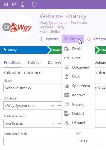This screenshot has height=150, width=106.
Task: Click the Eva Krásná name in header
Action: click(79, 23)
